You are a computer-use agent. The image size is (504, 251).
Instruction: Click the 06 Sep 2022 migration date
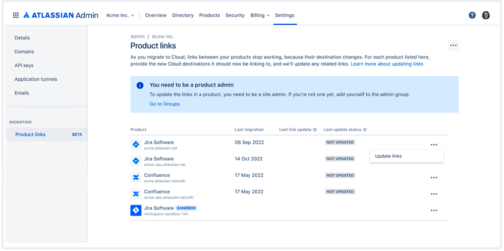[249, 142]
